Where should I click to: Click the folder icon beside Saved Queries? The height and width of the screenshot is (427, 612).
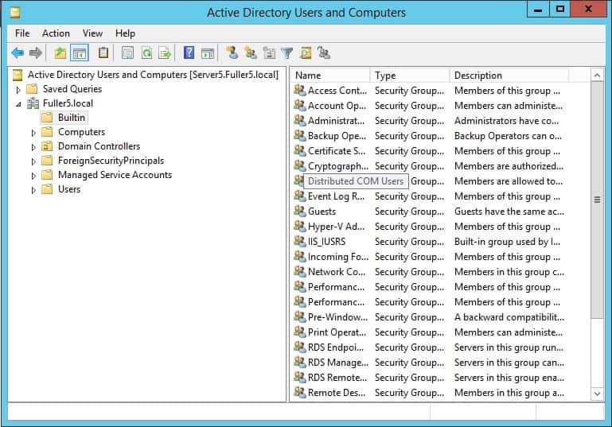click(x=32, y=89)
